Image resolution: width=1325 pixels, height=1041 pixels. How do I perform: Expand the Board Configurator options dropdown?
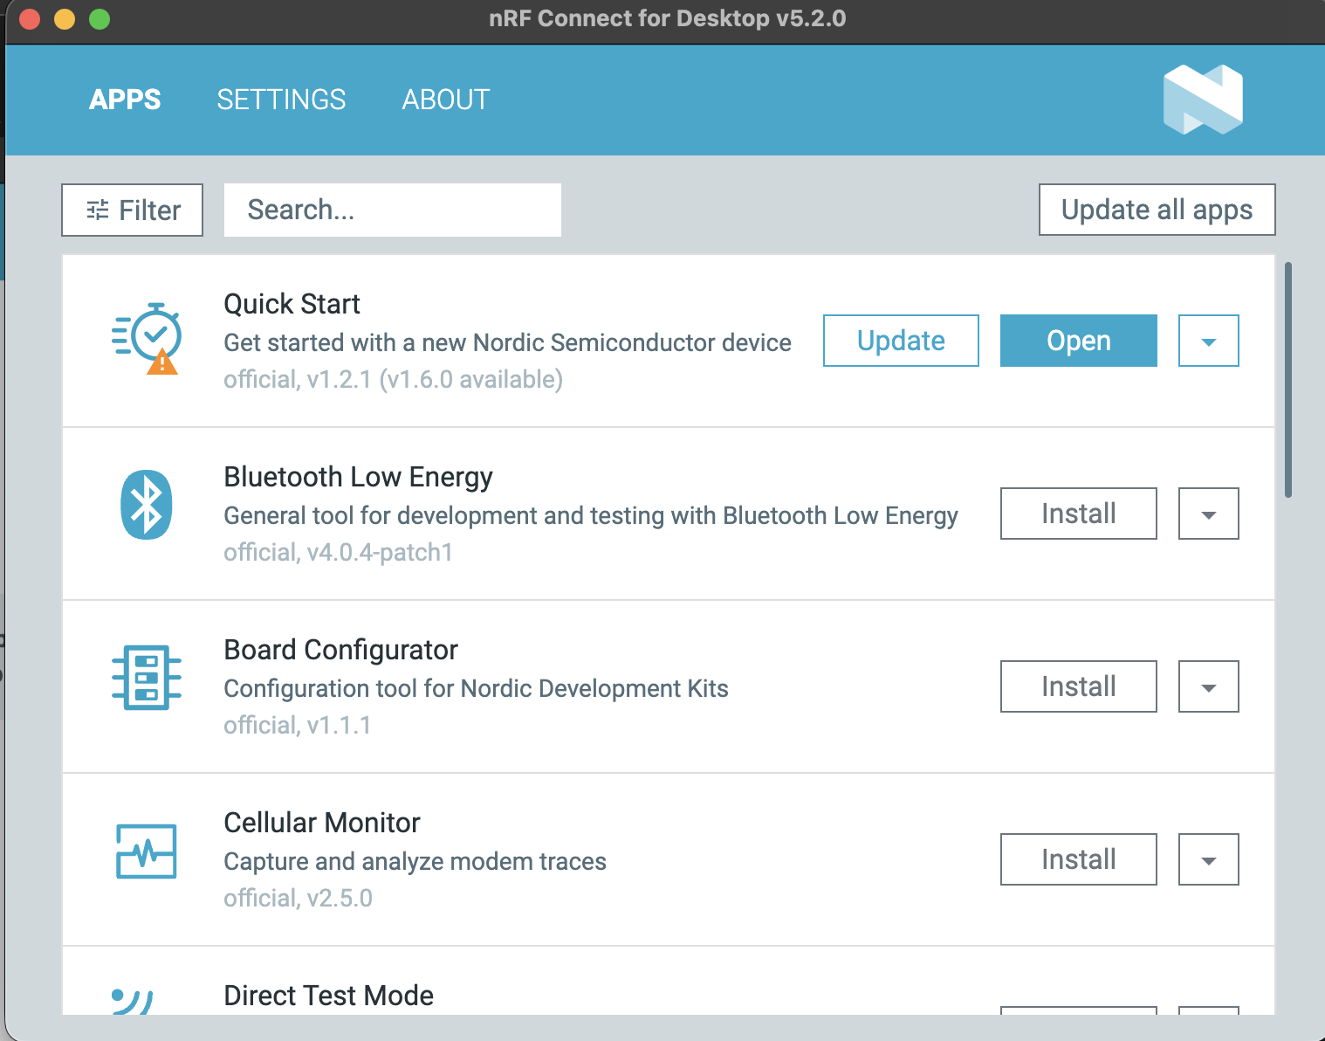pyautogui.click(x=1209, y=686)
